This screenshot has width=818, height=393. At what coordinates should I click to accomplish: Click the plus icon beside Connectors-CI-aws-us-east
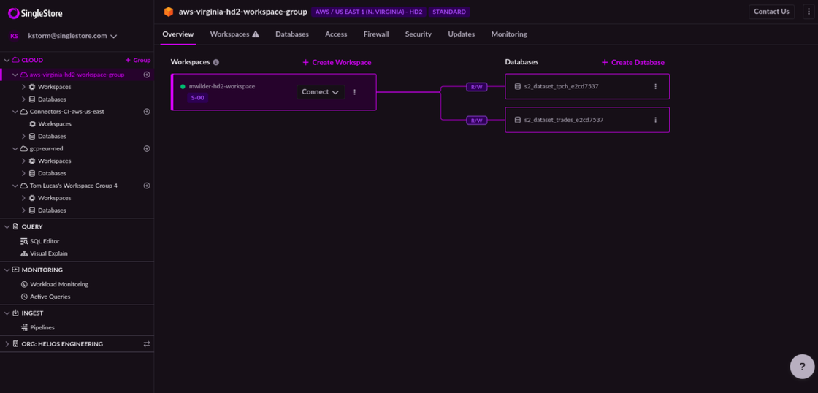coord(147,112)
